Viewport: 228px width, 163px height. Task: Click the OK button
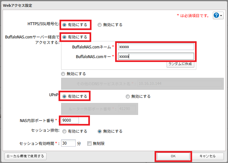tap(173, 156)
